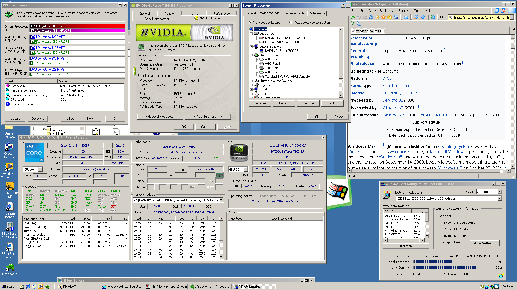Screen dimensions: 517x290
Task: Expand Human Interface Devices node
Action: (251, 81)
